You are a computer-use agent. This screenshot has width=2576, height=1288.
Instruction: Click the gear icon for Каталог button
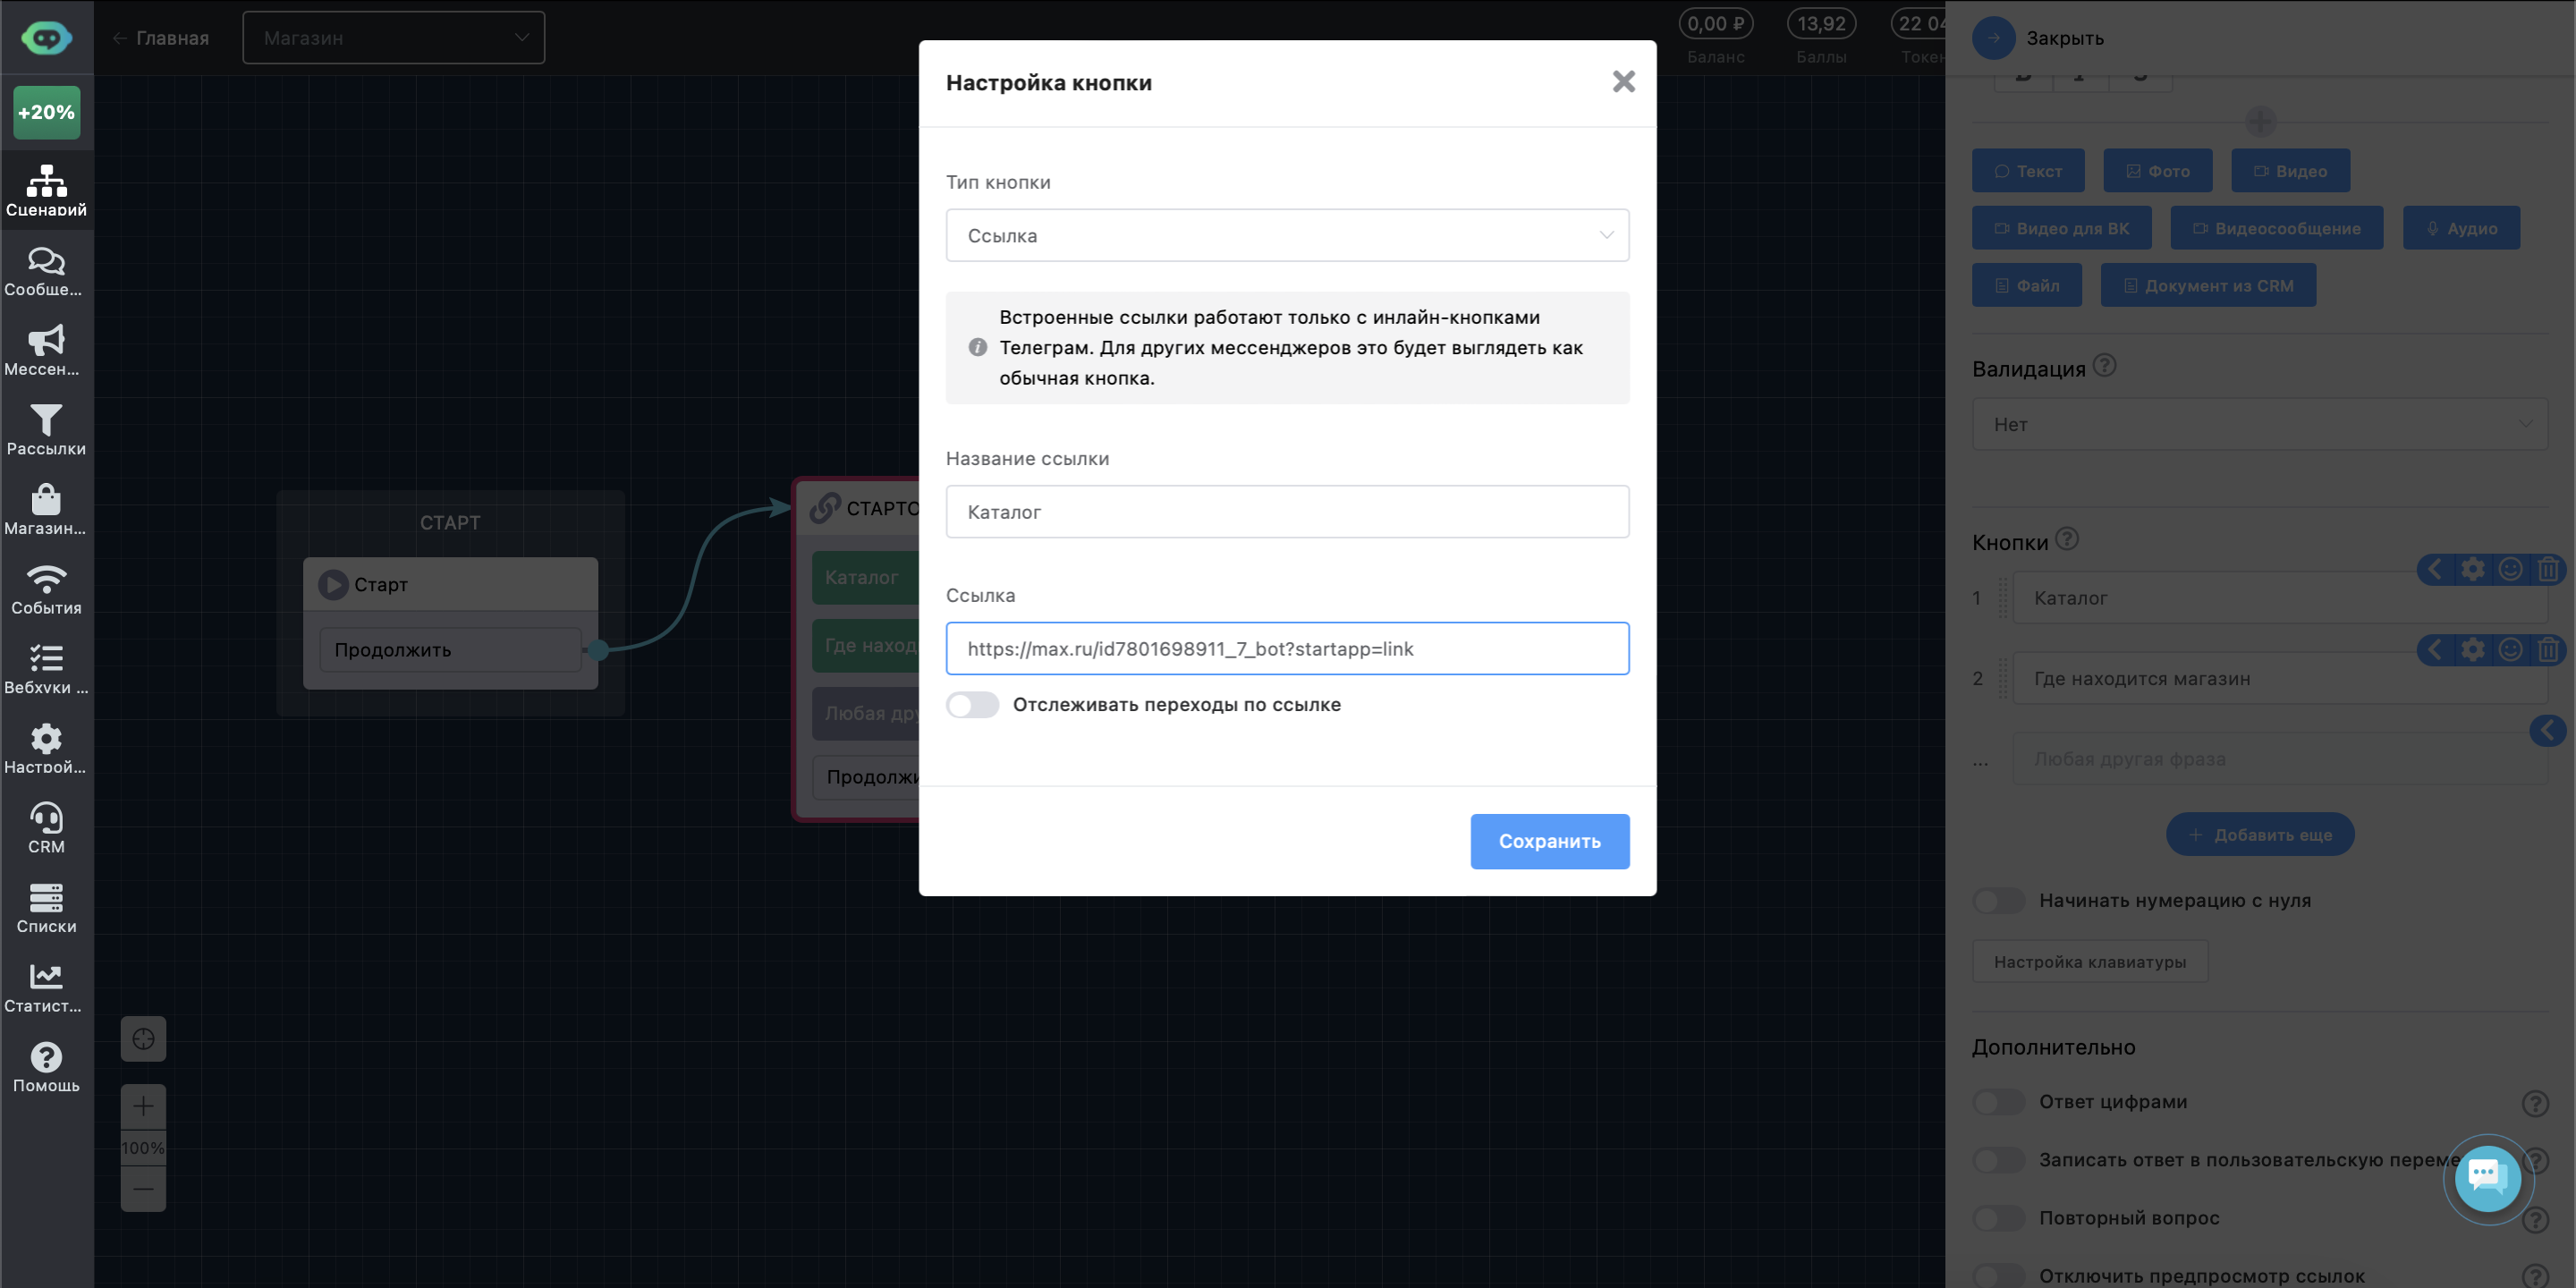pos(2472,569)
